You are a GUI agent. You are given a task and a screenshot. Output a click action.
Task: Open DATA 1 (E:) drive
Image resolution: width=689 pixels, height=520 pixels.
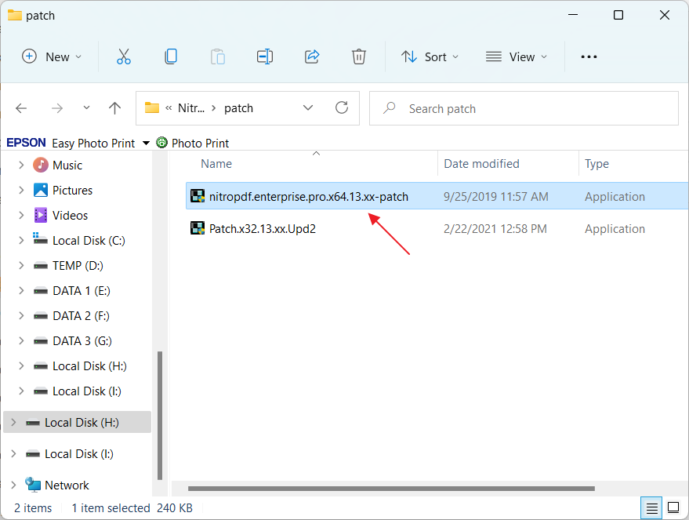pyautogui.click(x=82, y=290)
